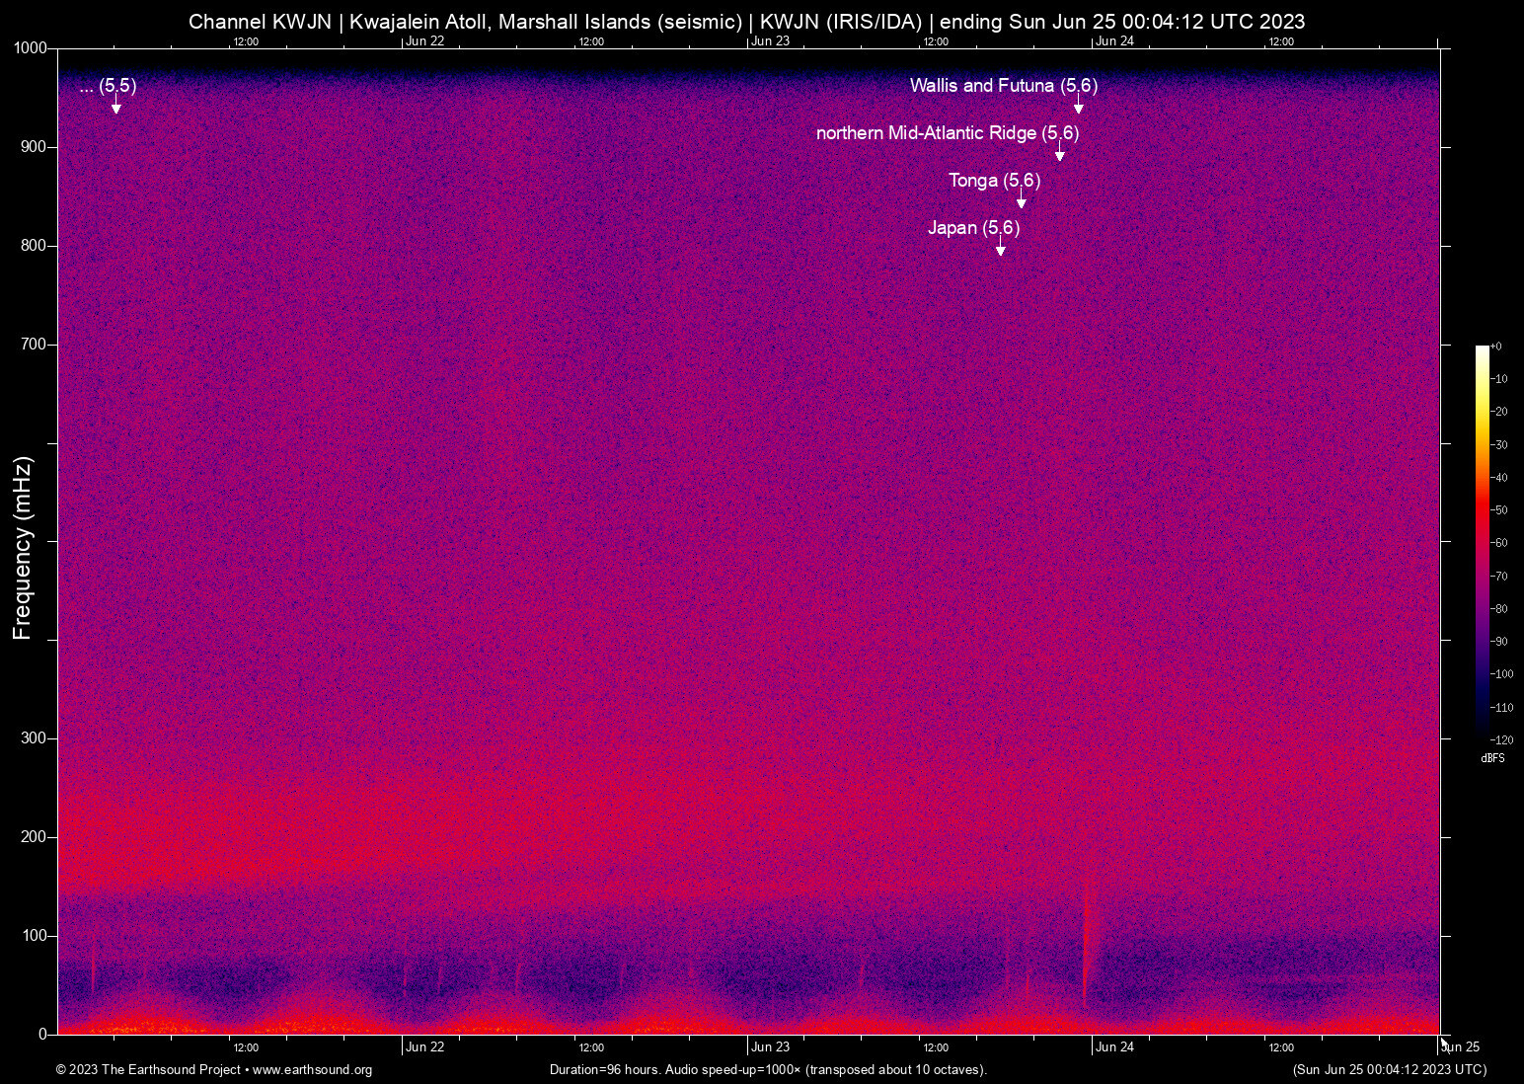Click the Jun 23 label on the bottom axis

click(770, 1047)
